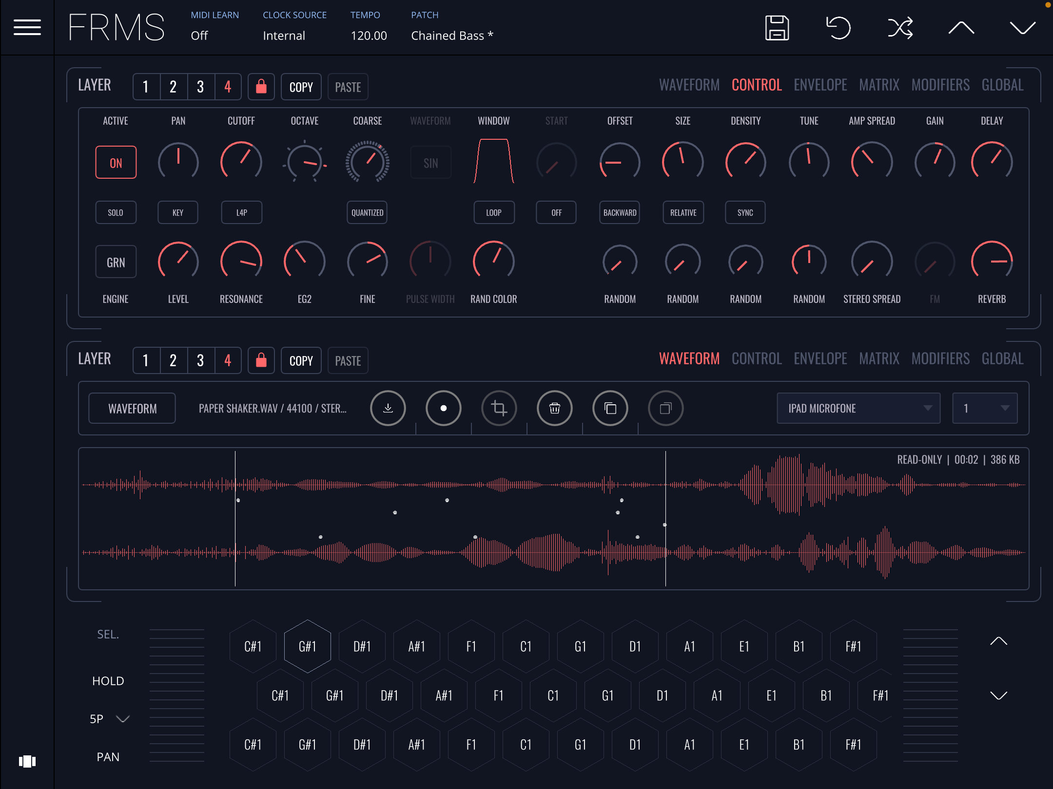The height and width of the screenshot is (789, 1053).
Task: Toggle the LOOP button in Layer 1
Action: coord(493,211)
